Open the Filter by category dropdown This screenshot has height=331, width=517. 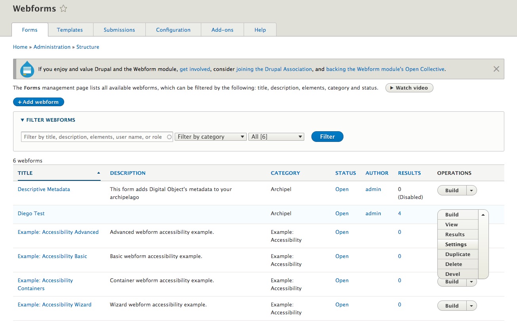tap(210, 137)
